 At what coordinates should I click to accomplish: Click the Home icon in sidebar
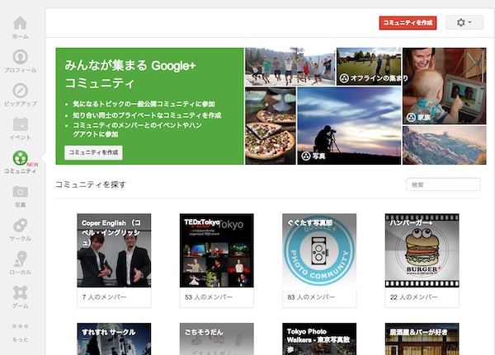(21, 24)
